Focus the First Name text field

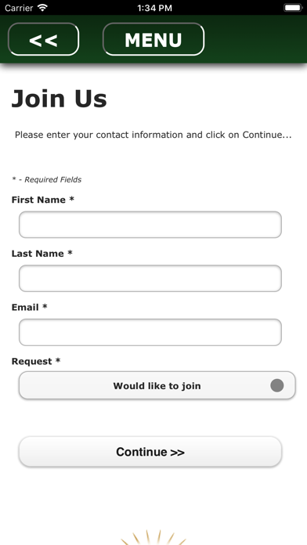point(150,225)
